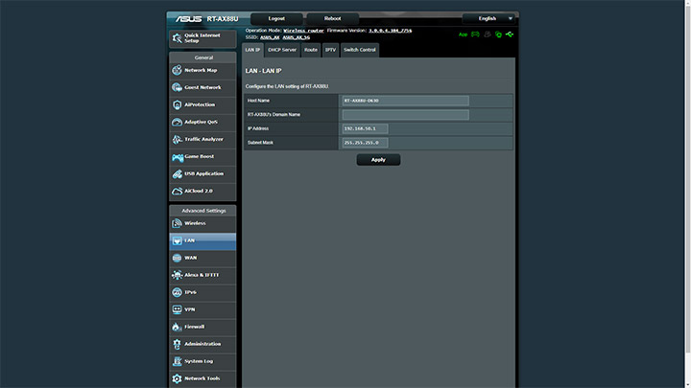Open the IPTV tab
Viewport: 691px width, 388px height.
(x=330, y=50)
